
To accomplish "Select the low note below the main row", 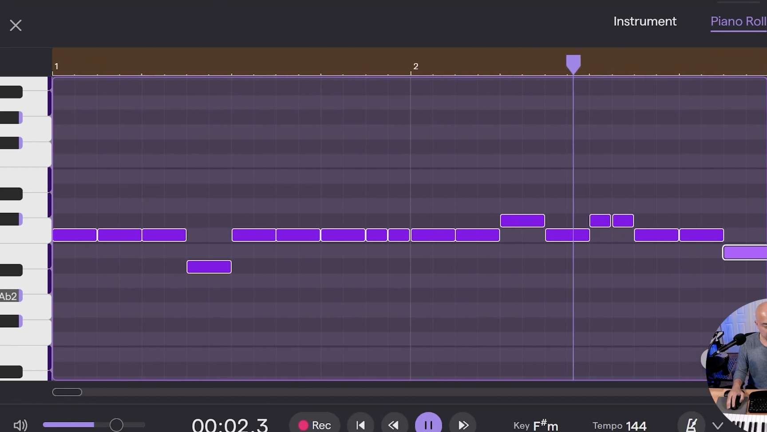I will (x=209, y=267).
